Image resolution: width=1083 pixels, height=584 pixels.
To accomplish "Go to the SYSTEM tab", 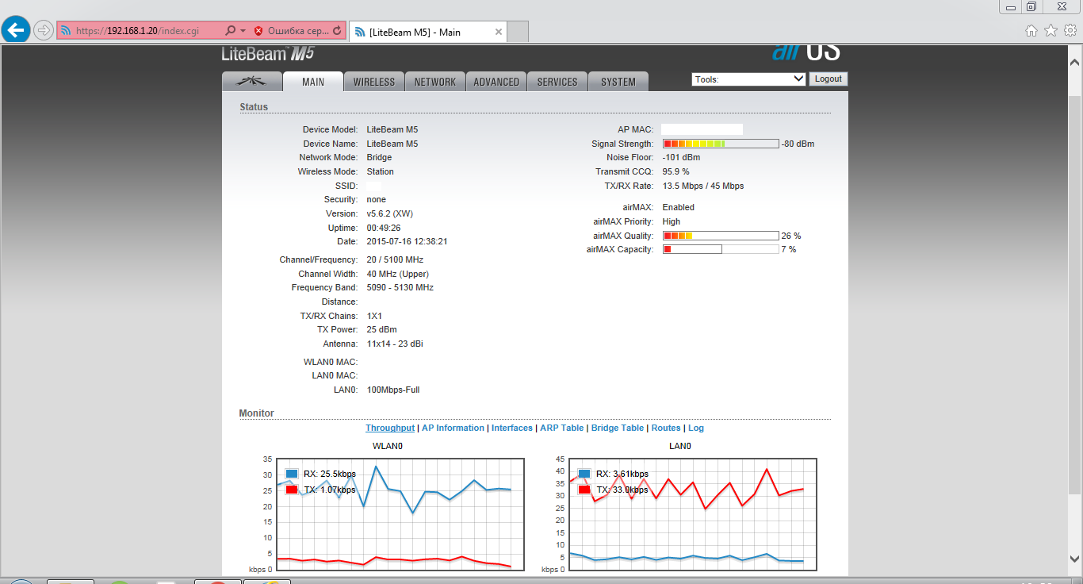I will point(618,82).
